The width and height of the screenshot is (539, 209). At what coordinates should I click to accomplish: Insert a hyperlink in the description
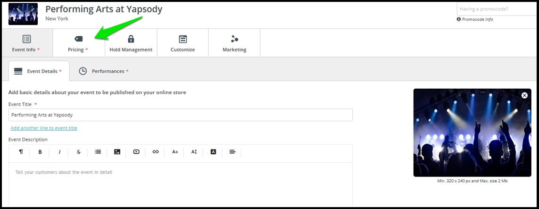click(x=156, y=151)
